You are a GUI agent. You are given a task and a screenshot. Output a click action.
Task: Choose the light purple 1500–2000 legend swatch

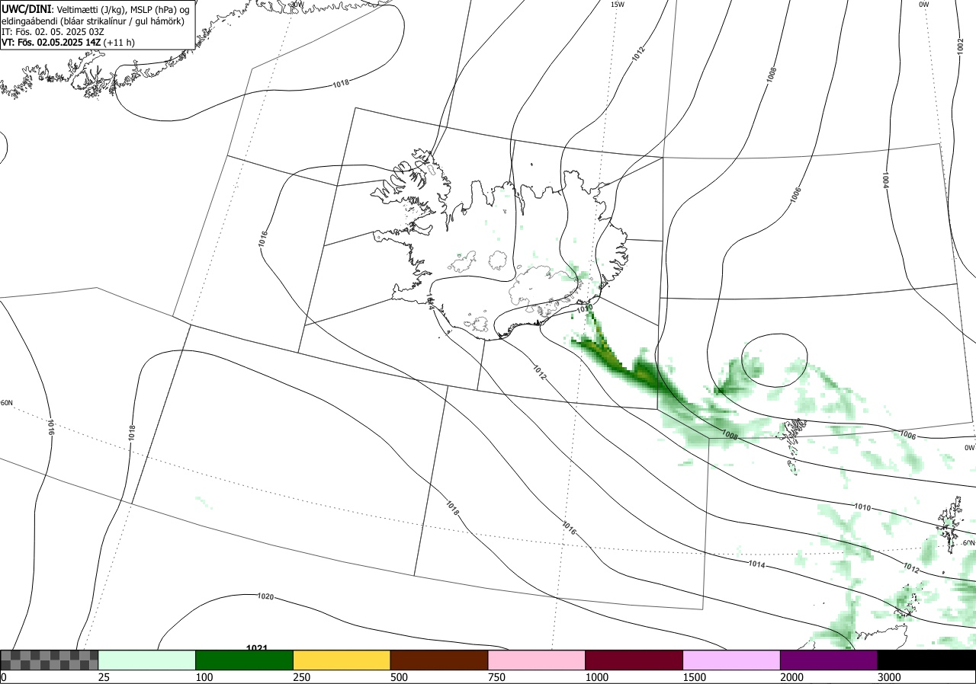point(732,660)
